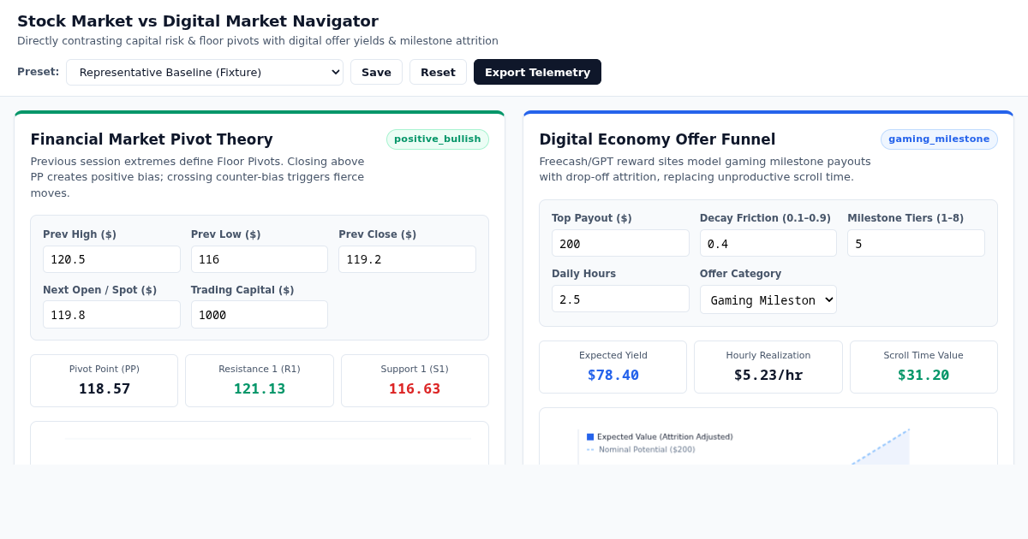Image resolution: width=1028 pixels, height=539 pixels.
Task: Click the Pivot Point (PP) label
Action: pyautogui.click(x=105, y=369)
